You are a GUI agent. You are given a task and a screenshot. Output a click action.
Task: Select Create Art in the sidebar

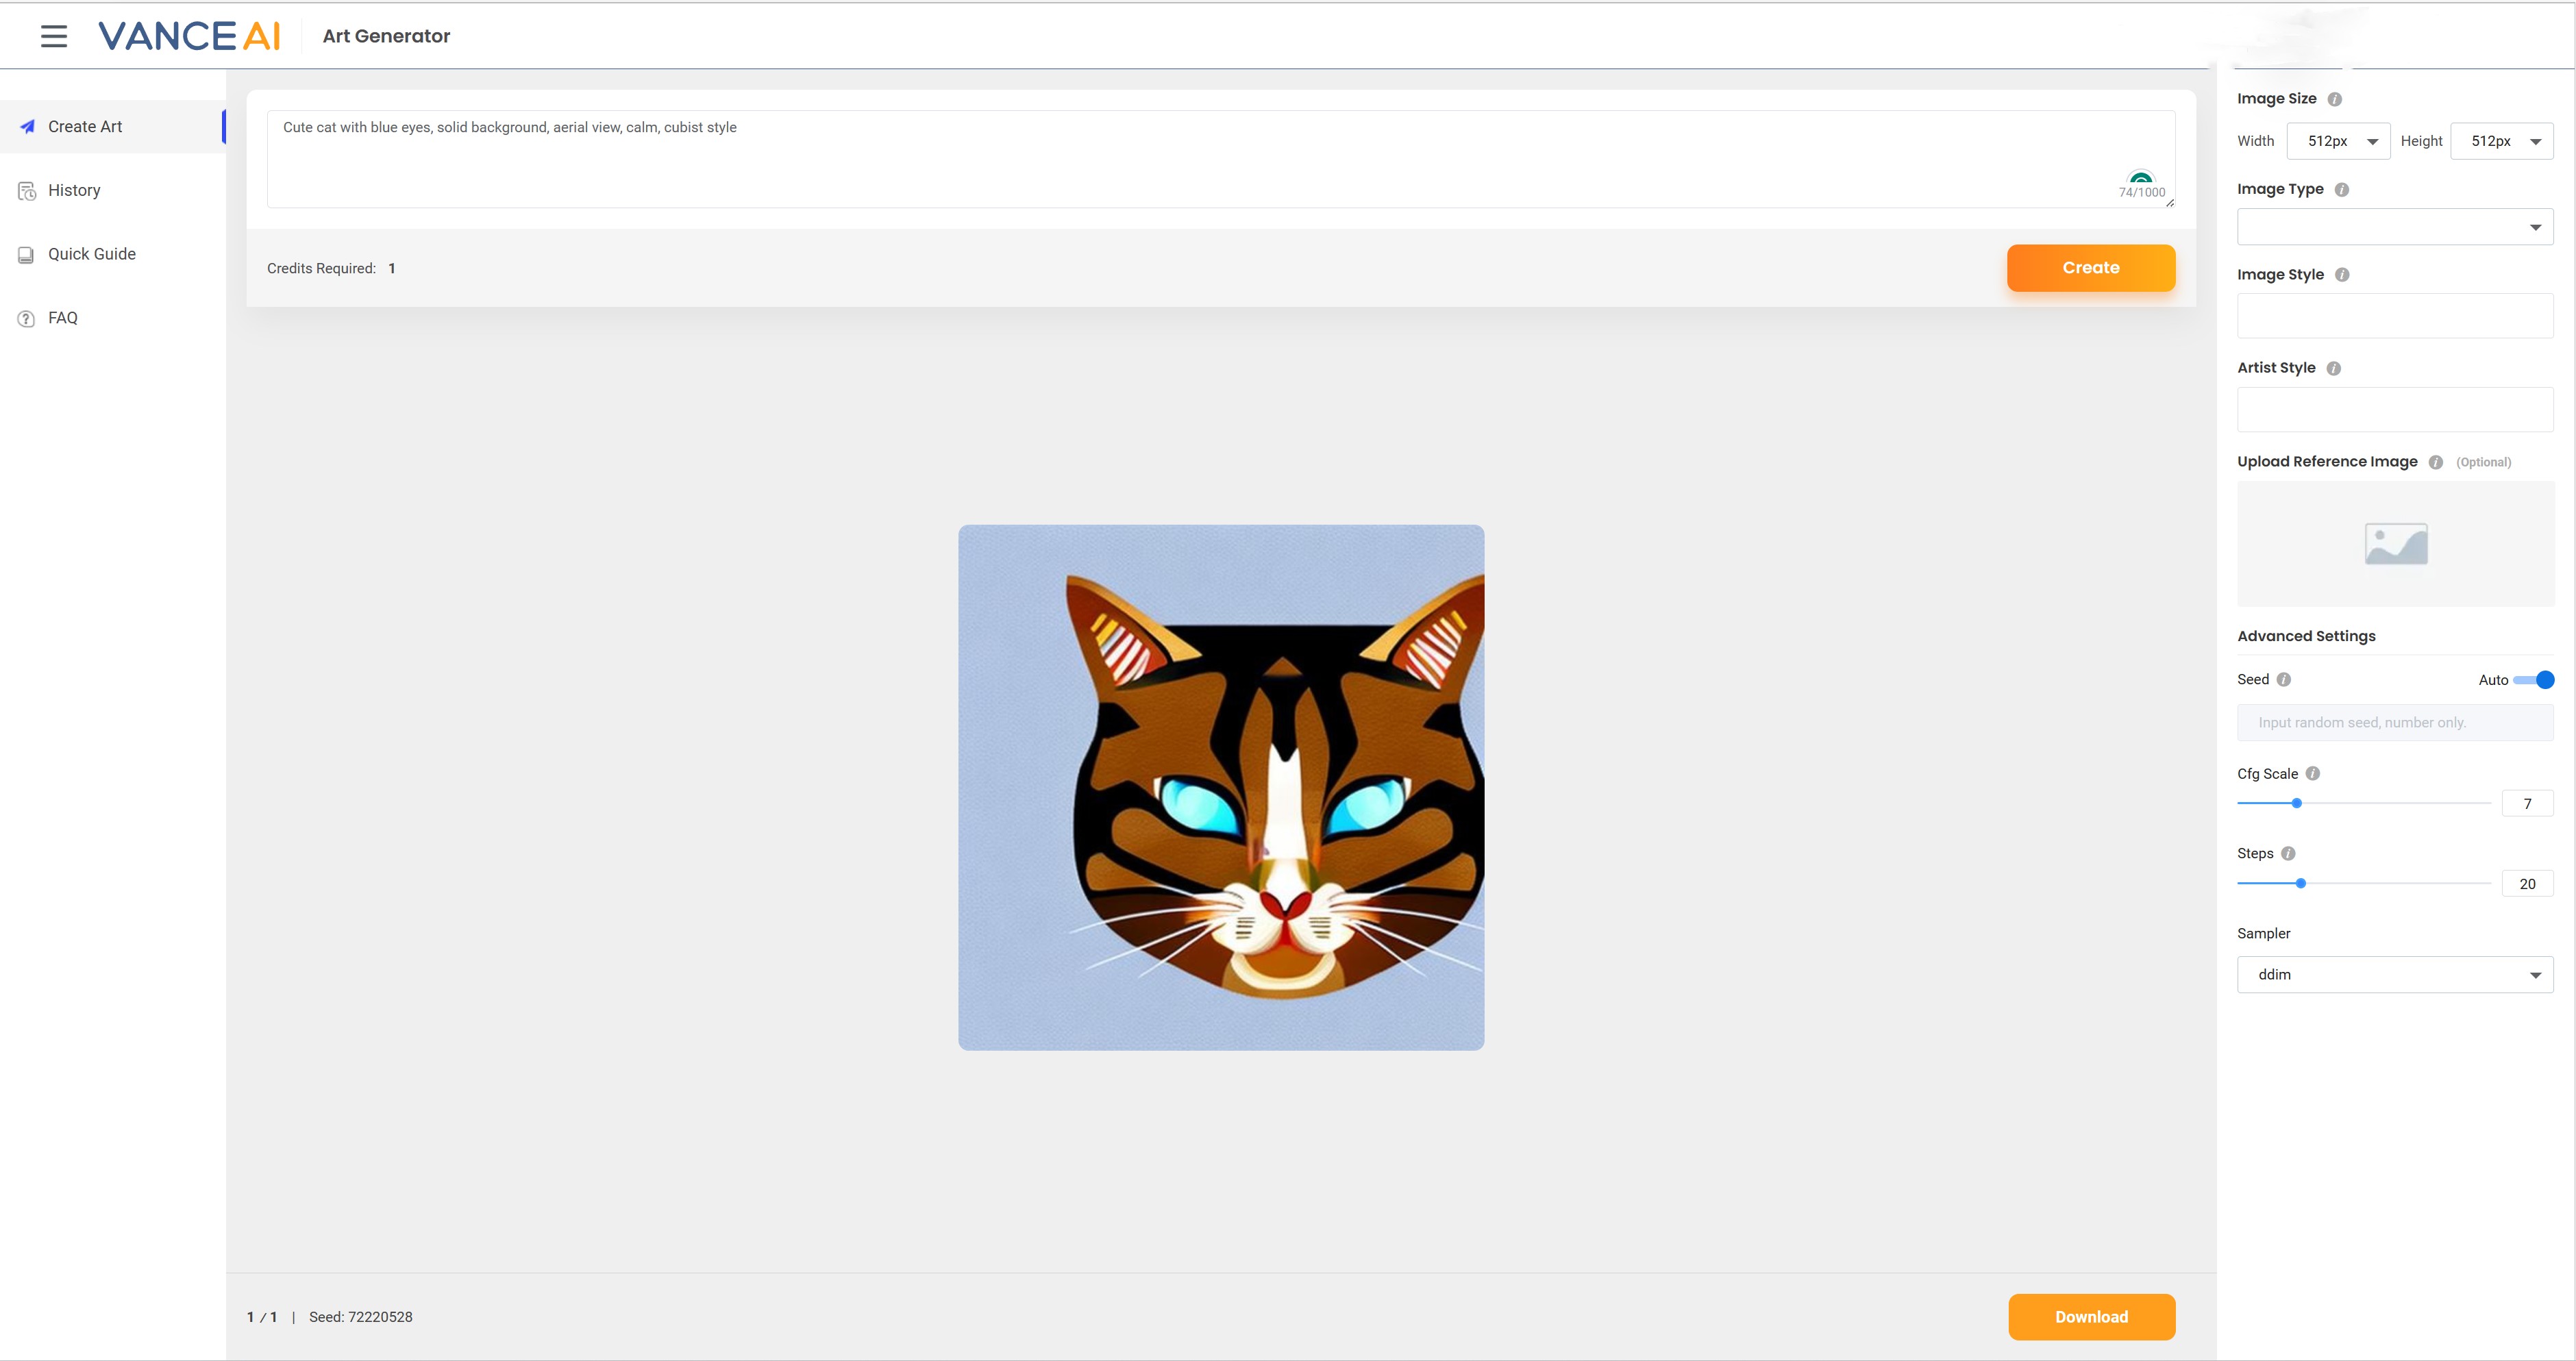[x=113, y=127]
